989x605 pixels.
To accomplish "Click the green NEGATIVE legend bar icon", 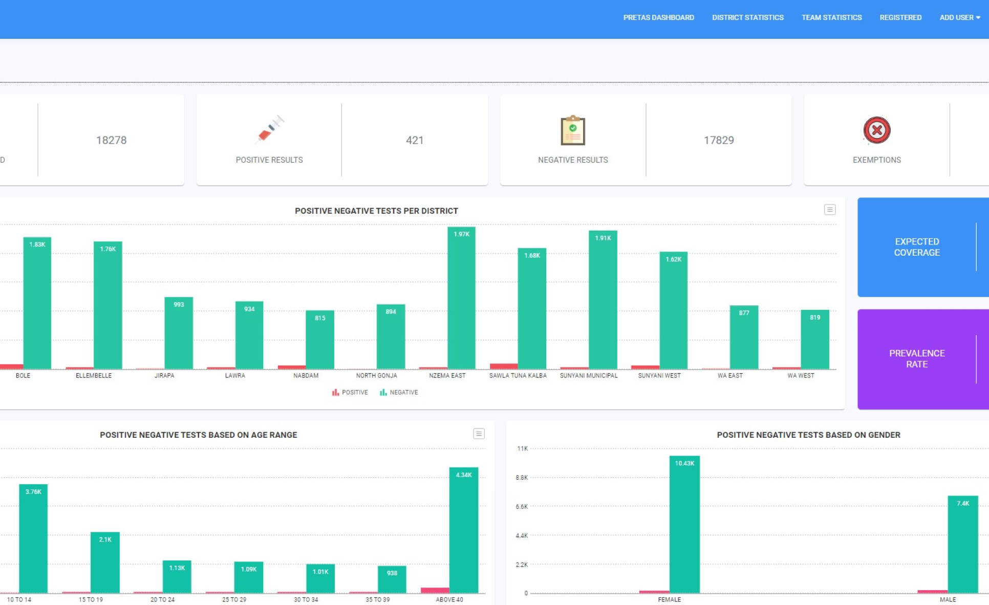I will click(x=383, y=392).
